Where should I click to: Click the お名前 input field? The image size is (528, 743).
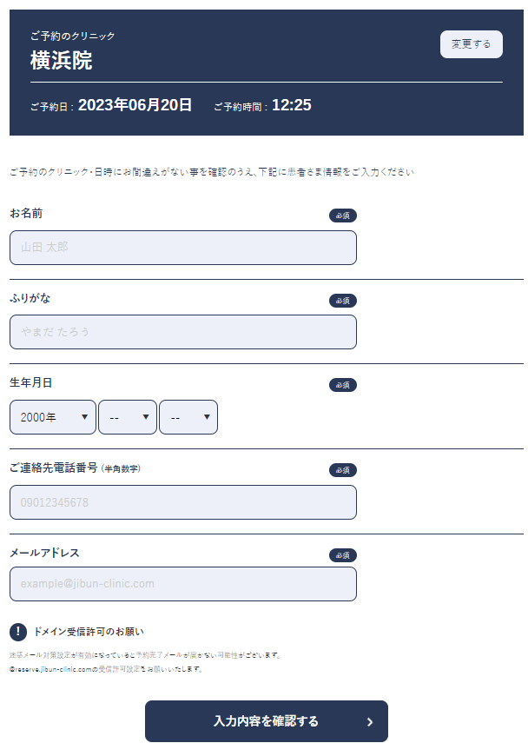pyautogui.click(x=182, y=248)
